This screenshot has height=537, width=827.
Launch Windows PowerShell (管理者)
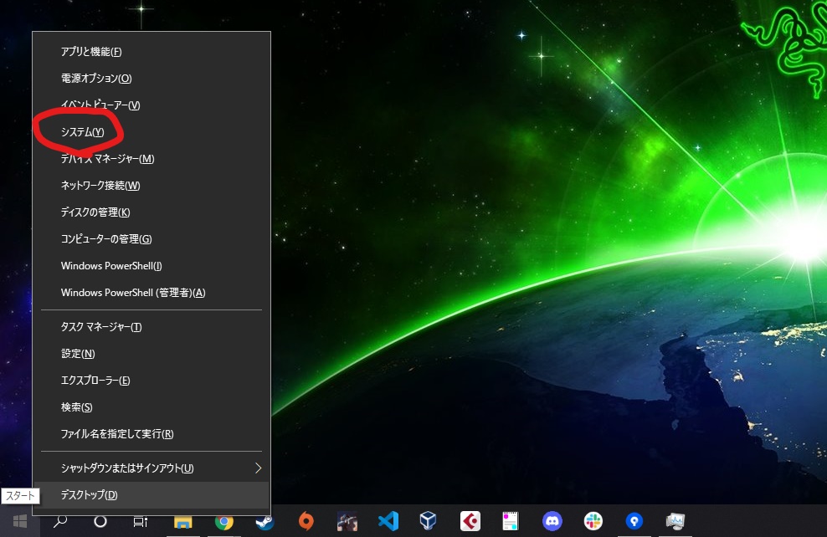[151, 293]
